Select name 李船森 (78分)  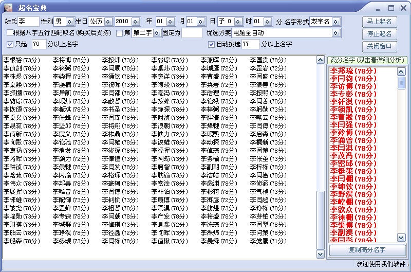coord(22,241)
